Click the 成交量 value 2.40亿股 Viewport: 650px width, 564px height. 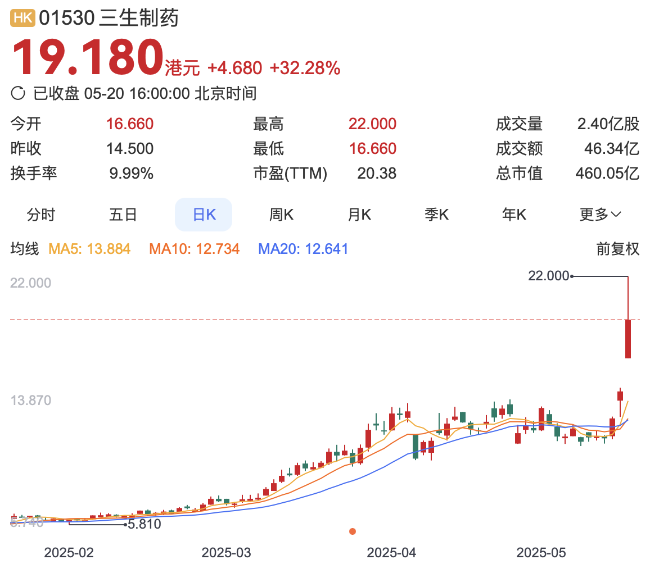[608, 124]
